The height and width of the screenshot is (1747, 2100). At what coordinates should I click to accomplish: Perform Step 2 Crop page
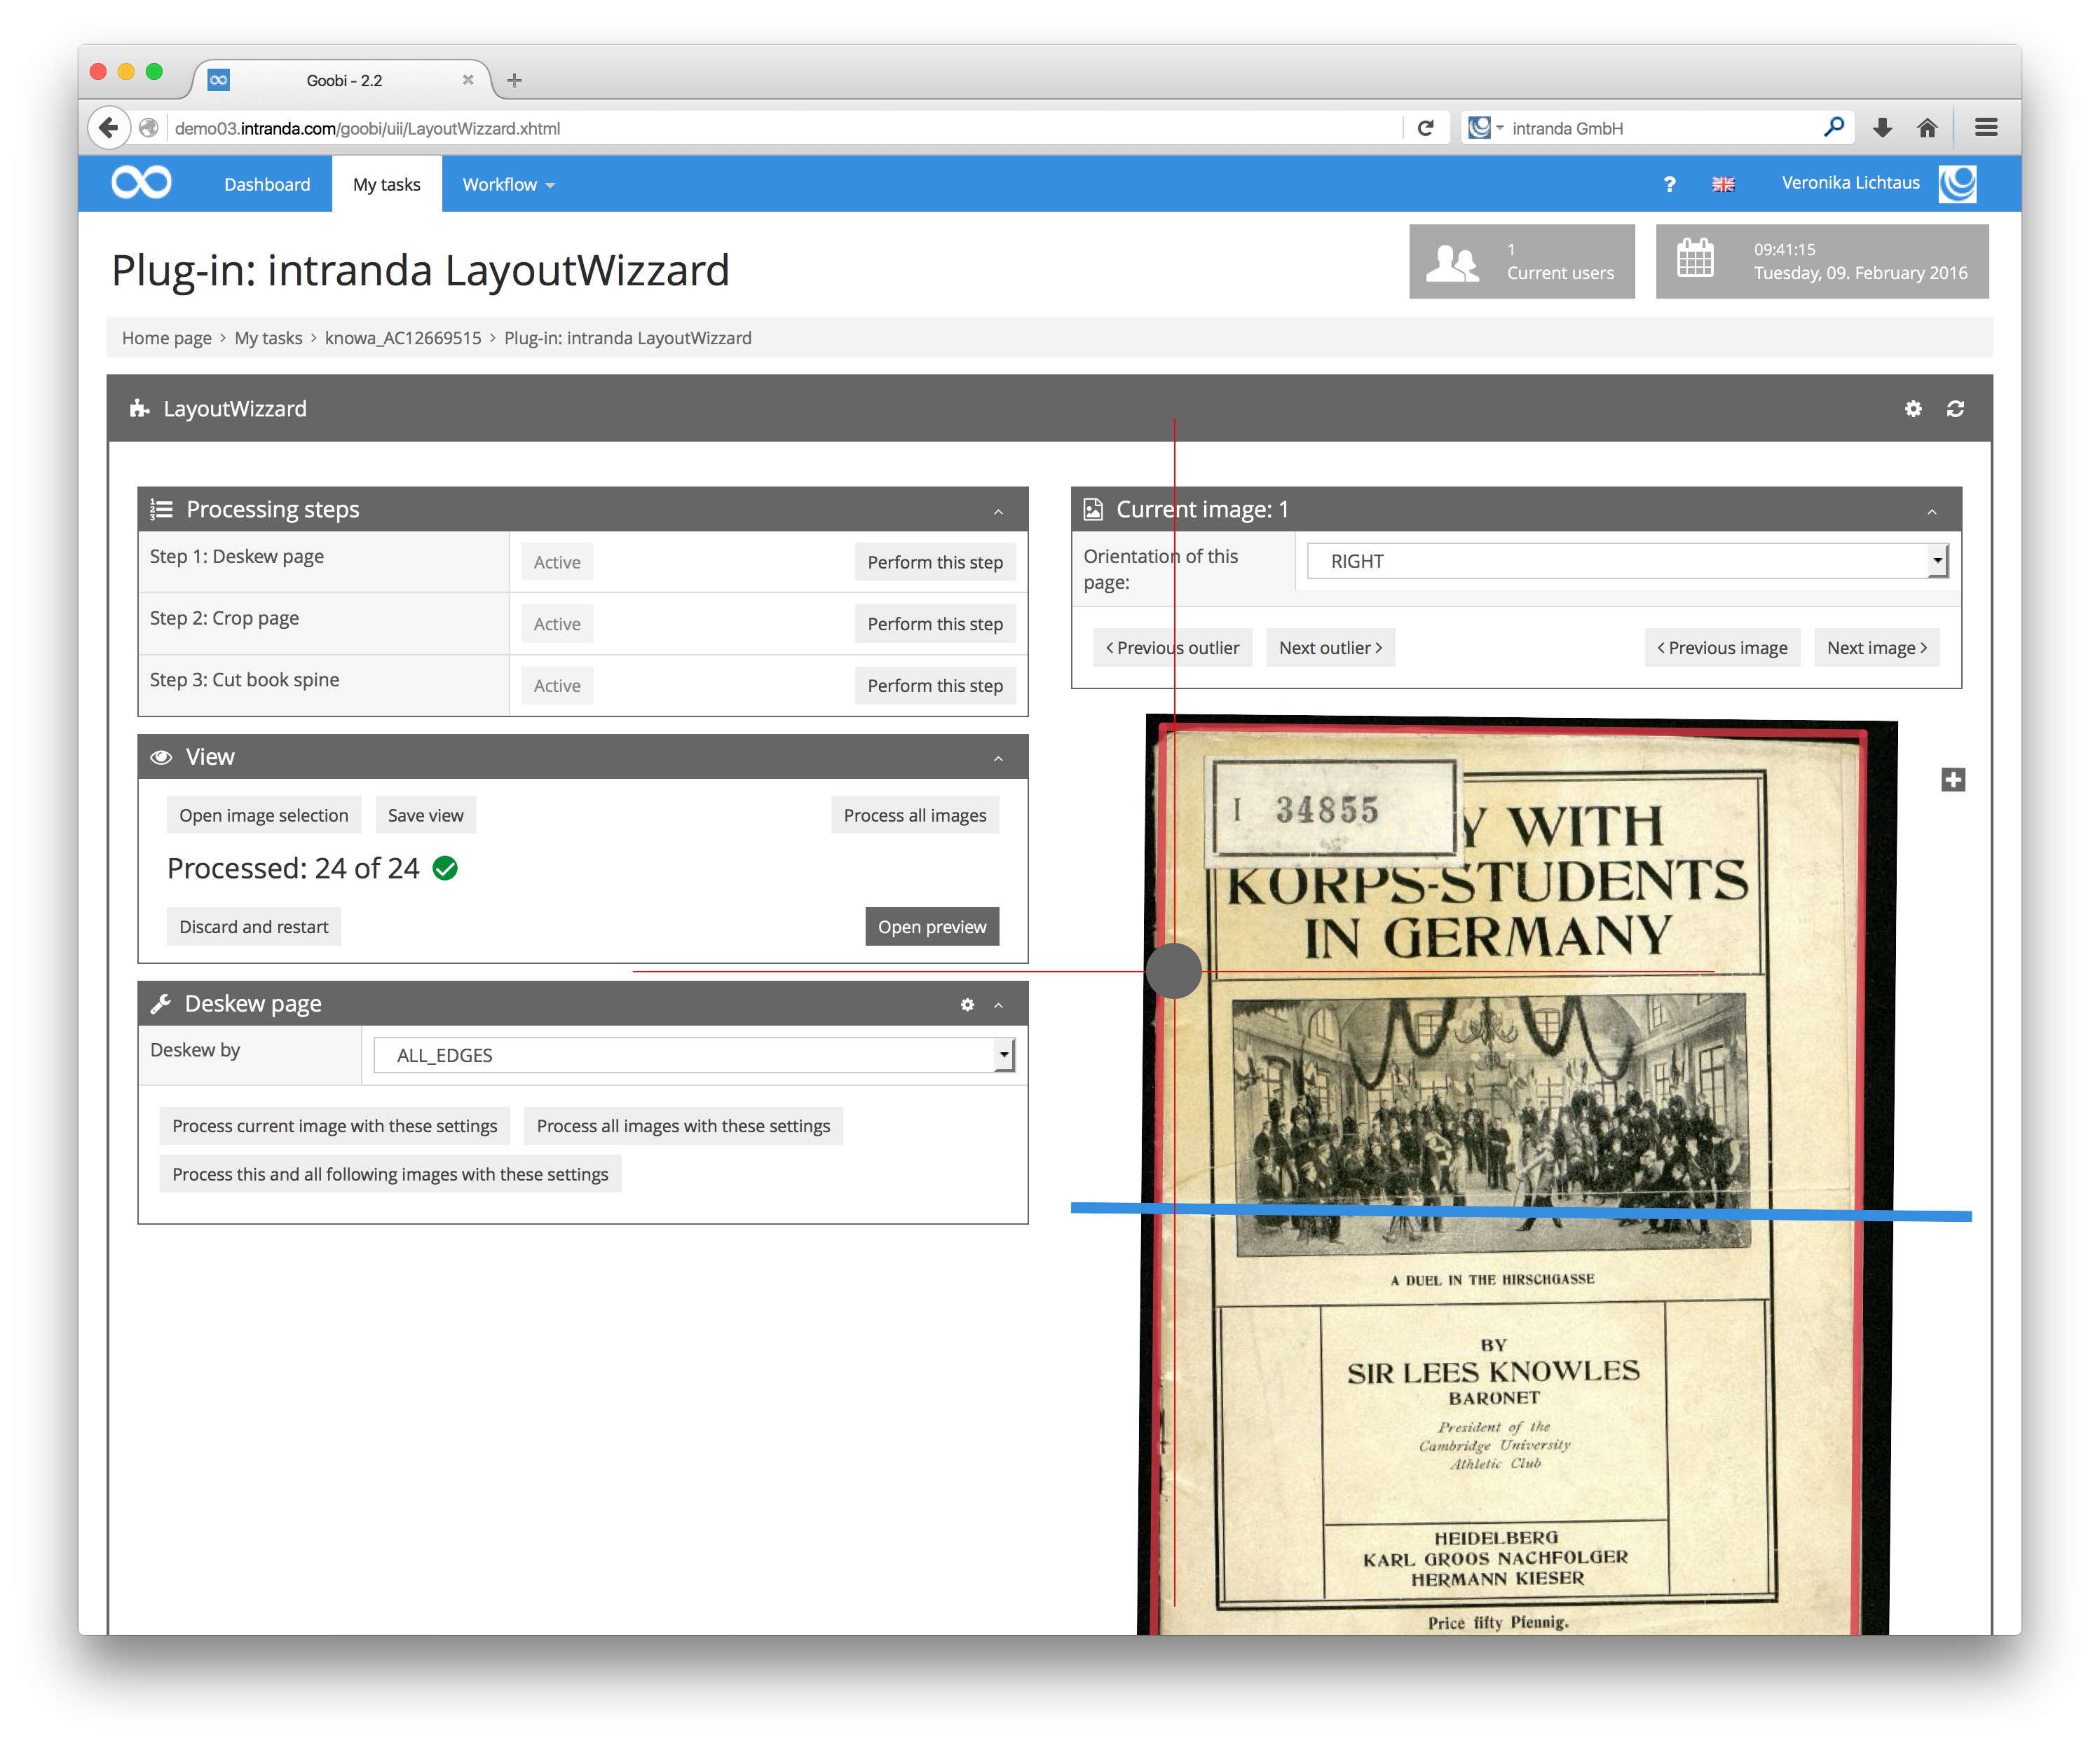(x=935, y=624)
